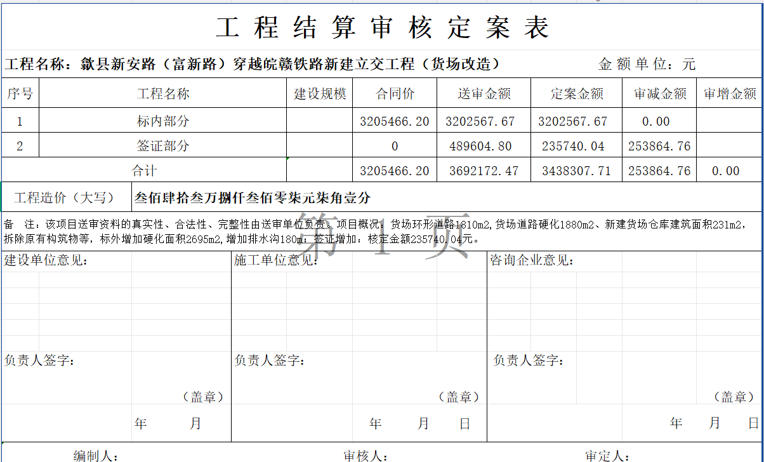Select the 审增金额 column header
764x462 pixels.
730,94
